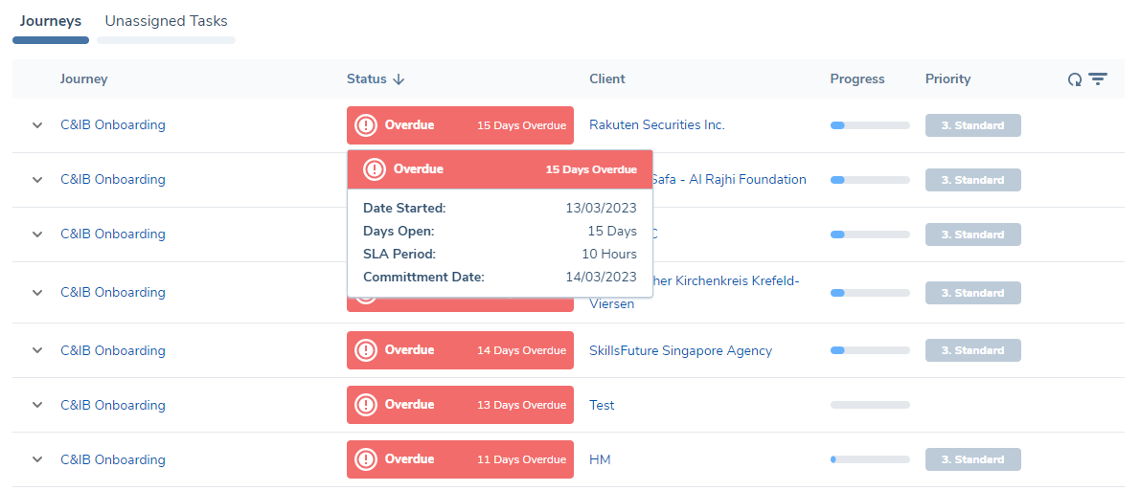The image size is (1141, 491).
Task: Click the progress bar for Rakuten Securities
Action: click(869, 125)
